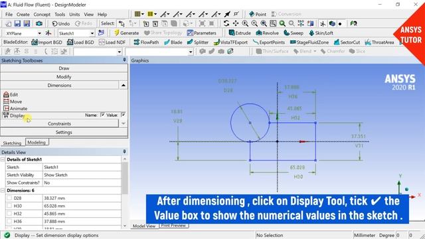This screenshot has width=425, height=239.
Task: Check the H36 dimension checkbox
Action: [9, 221]
